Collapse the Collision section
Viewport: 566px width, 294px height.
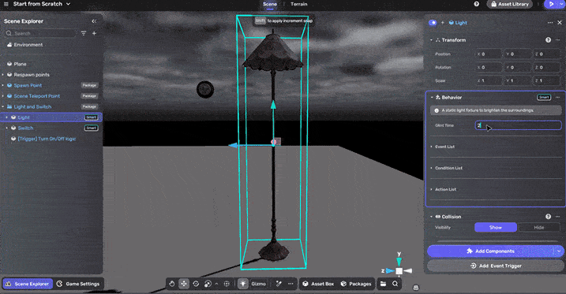tap(431, 217)
